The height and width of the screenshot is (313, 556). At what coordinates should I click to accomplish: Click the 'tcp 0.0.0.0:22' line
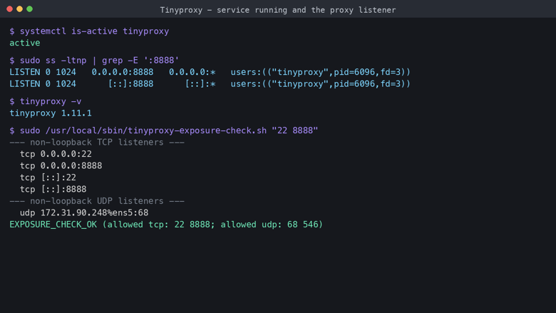(56, 154)
